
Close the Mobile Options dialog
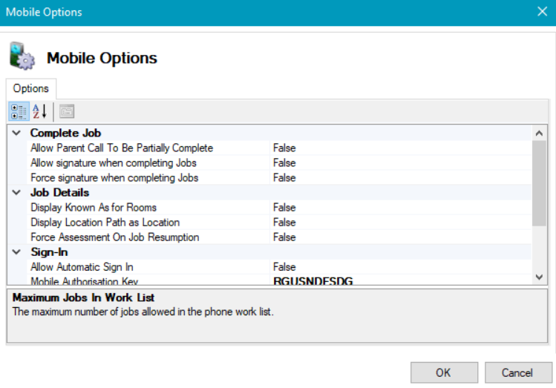(x=541, y=12)
